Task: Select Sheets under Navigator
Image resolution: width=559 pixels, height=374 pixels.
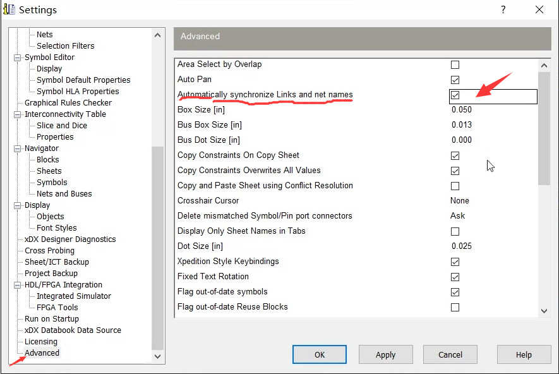Action: [x=49, y=171]
